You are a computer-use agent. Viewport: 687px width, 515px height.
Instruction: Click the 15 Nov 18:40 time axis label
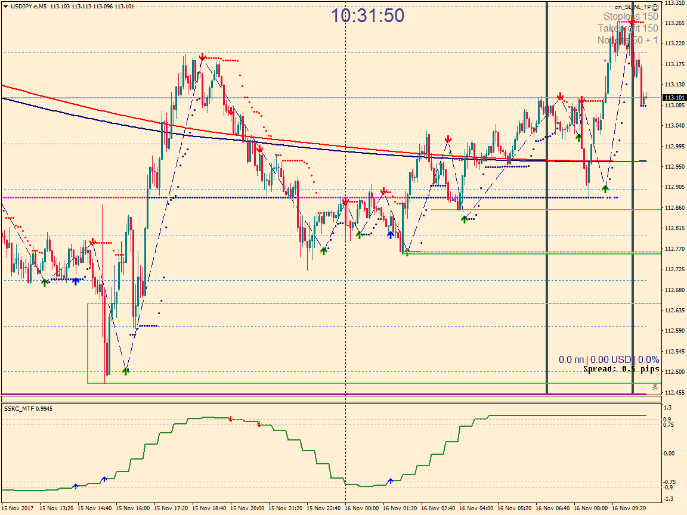[x=209, y=508]
